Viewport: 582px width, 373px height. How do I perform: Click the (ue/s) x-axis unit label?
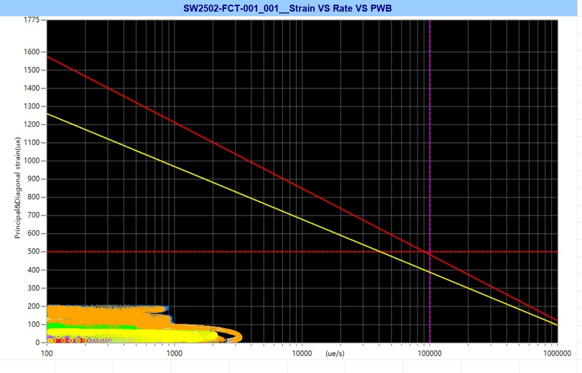tap(334, 353)
